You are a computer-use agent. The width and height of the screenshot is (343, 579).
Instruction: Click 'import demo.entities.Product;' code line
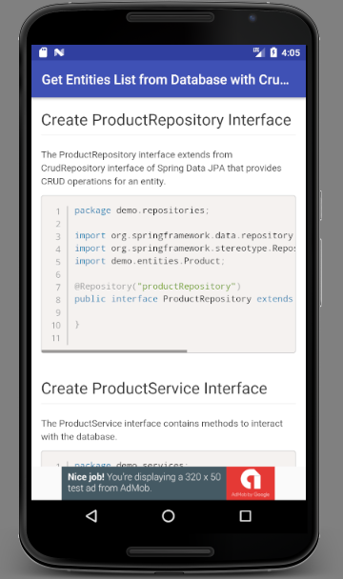tap(150, 261)
